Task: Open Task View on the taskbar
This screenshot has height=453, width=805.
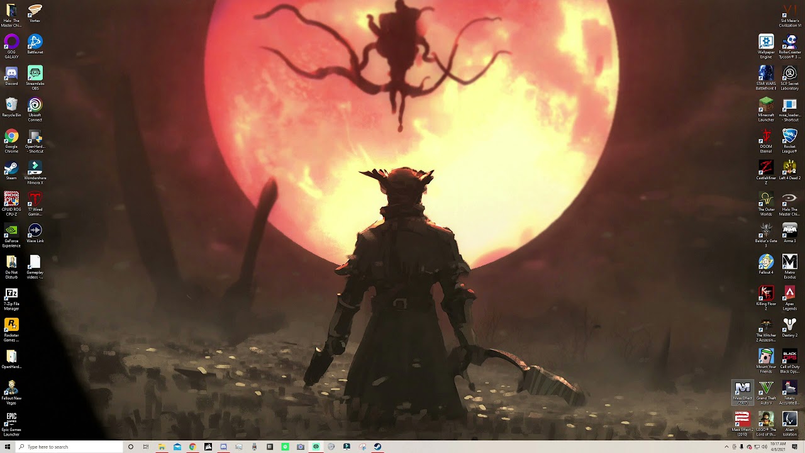Action: [x=146, y=447]
